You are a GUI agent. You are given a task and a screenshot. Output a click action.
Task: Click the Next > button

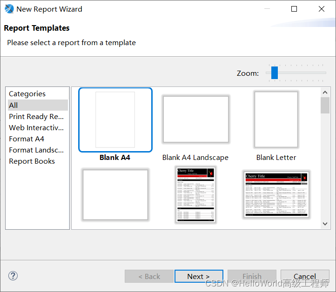199,276
